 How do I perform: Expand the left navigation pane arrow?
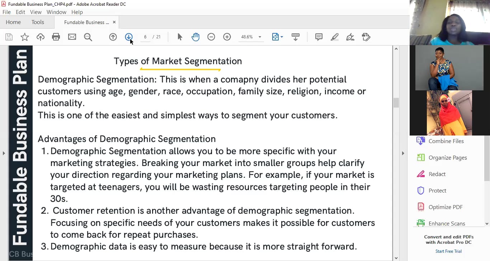pyautogui.click(x=4, y=153)
